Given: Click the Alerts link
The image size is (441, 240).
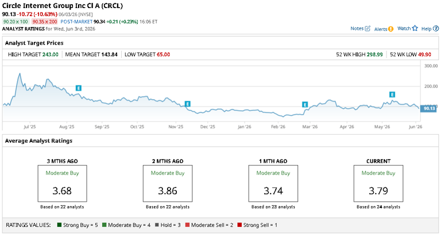Looking at the screenshot, I should (381, 29).
